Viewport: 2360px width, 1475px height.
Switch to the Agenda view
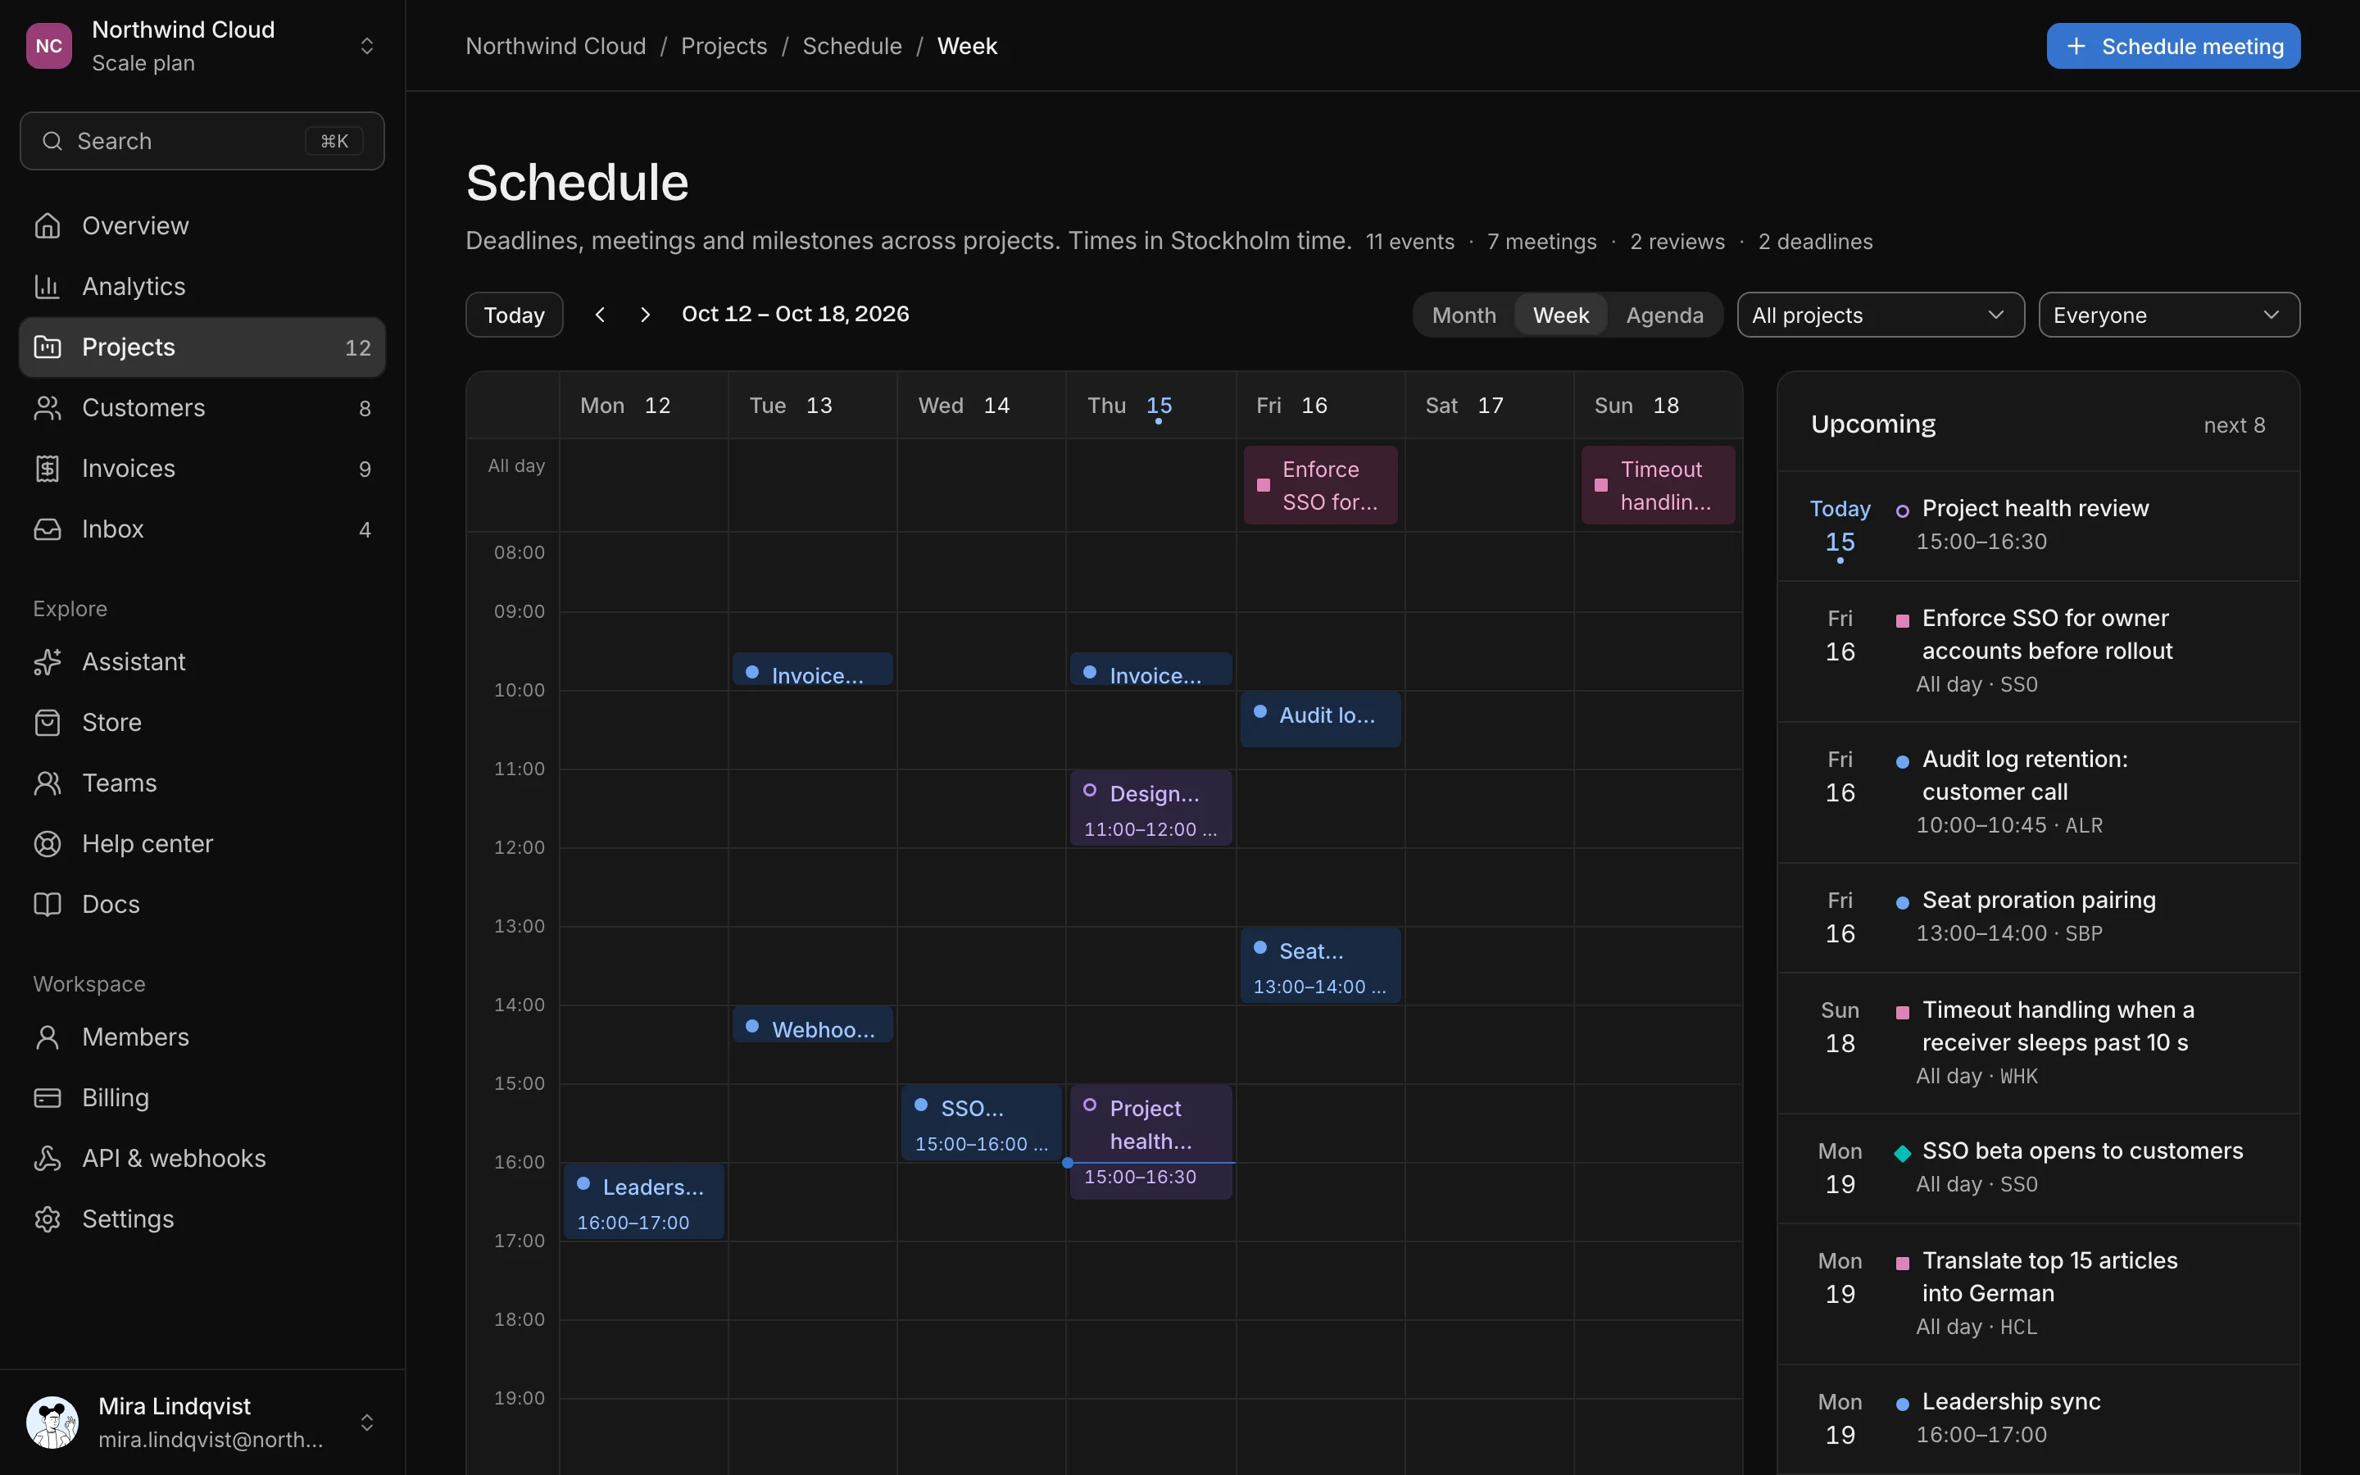click(x=1664, y=315)
